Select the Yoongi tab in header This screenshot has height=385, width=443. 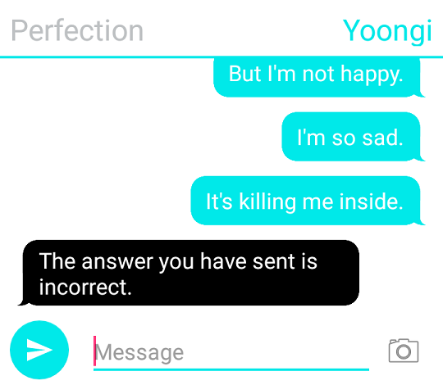pos(387,31)
